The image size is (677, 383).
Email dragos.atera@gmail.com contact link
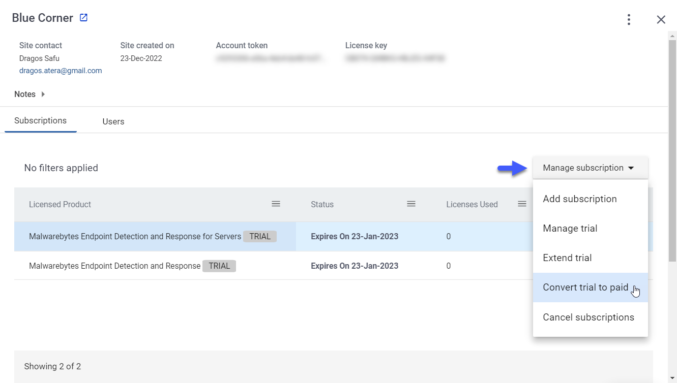(x=61, y=71)
